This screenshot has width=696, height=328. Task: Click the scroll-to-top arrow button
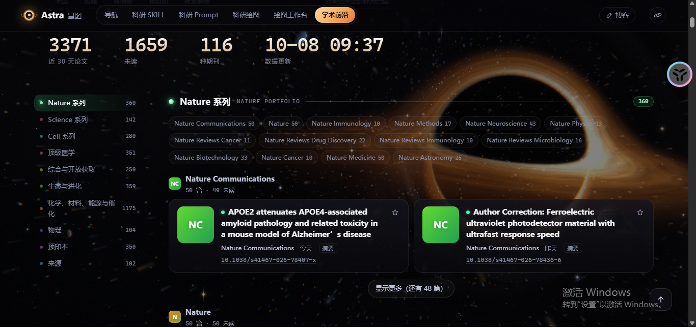(661, 300)
